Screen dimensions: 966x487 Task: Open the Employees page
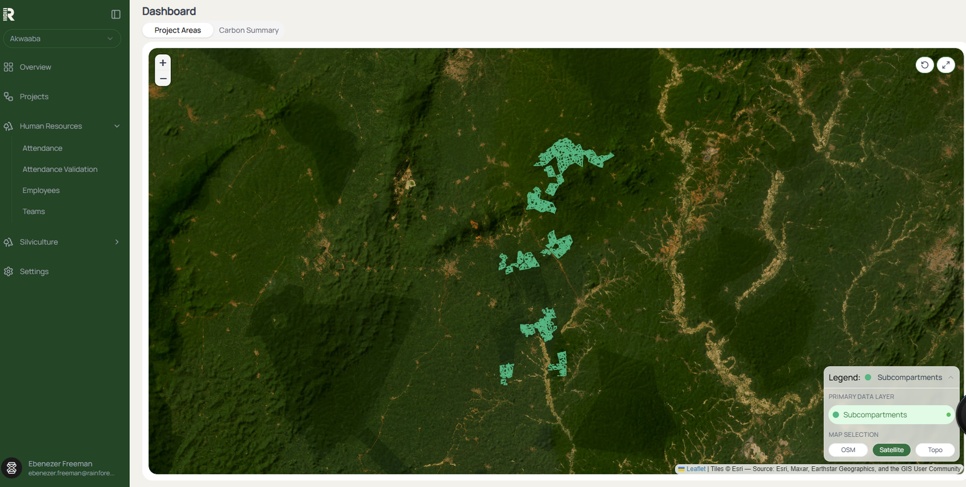click(41, 191)
